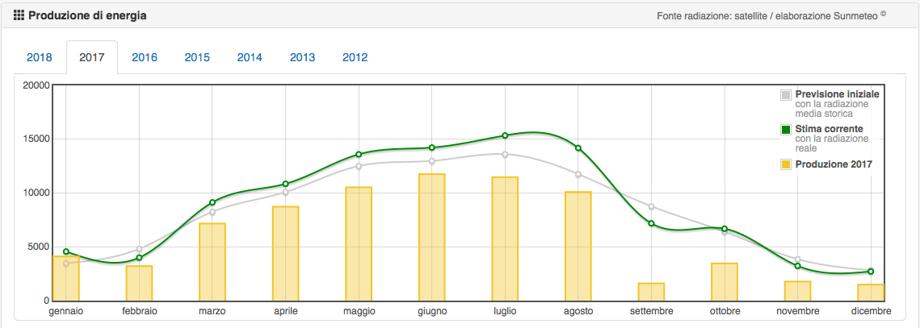The width and height of the screenshot is (920, 328).
Task: Open the 2012 tab
Action: click(x=355, y=57)
